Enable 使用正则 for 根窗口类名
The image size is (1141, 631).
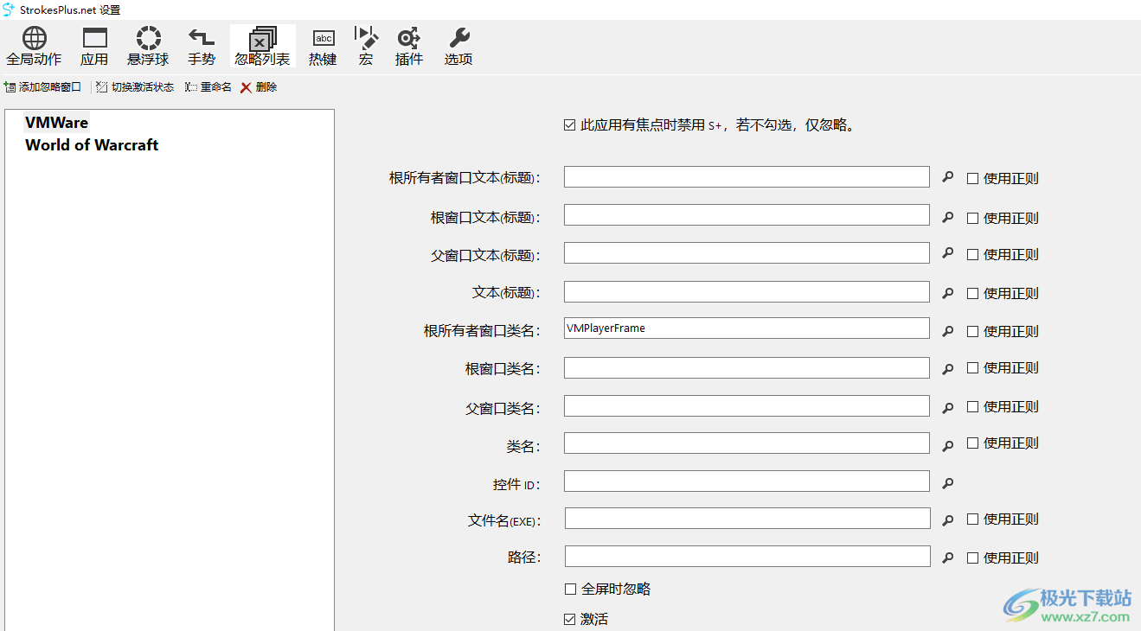point(972,367)
